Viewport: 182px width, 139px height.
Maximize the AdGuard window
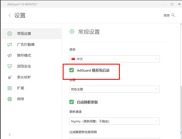click(172, 4)
